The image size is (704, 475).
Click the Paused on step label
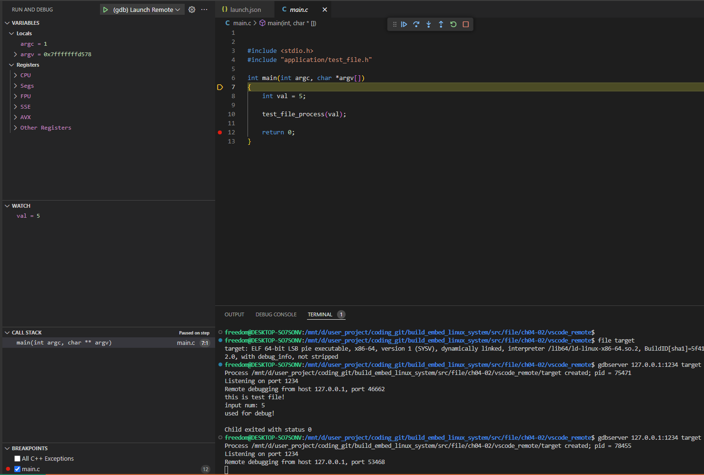(x=194, y=333)
